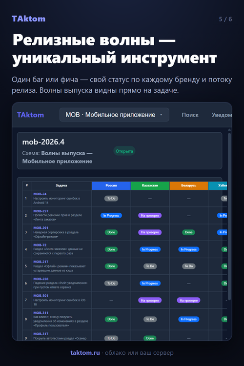Click the description «Провести ревизию прав в разделе Лента заказов»
The image size is (244, 366).
click(58, 217)
